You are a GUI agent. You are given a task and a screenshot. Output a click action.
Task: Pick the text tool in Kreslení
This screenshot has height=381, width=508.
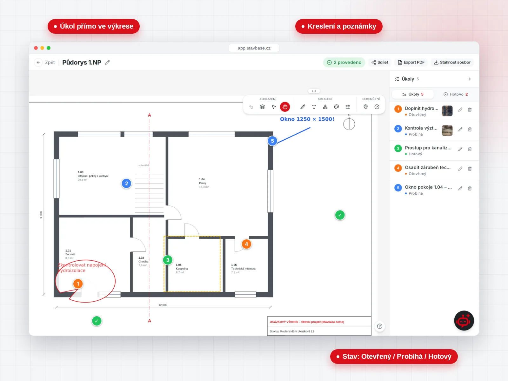(314, 107)
